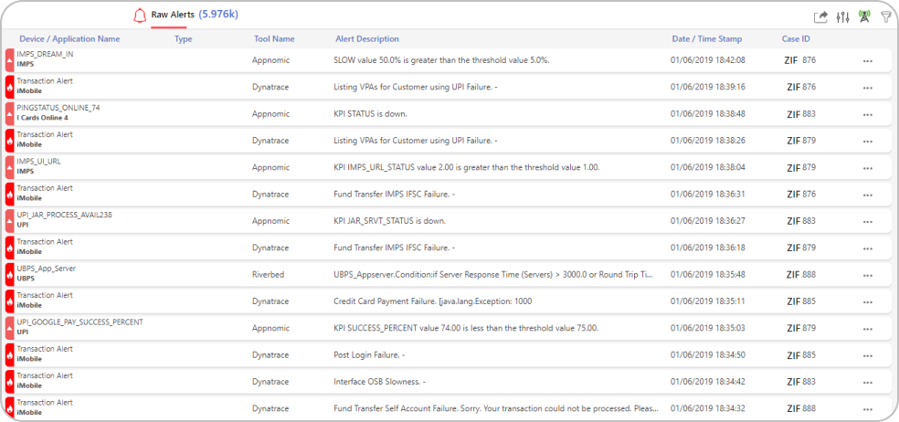Image resolution: width=899 pixels, height=422 pixels.
Task: Click 'KPI STATUS is down.' description
Action: 370,114
